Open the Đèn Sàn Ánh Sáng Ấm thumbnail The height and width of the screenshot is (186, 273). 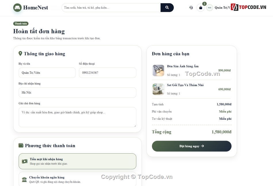tap(158, 71)
